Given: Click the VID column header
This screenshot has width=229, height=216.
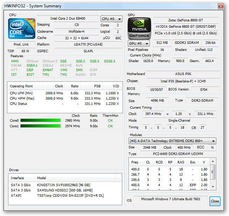Looking at the screenshot, I should [112, 86].
